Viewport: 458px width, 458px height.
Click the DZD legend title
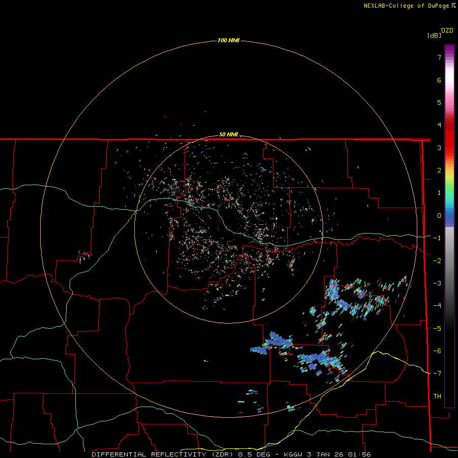(x=447, y=31)
